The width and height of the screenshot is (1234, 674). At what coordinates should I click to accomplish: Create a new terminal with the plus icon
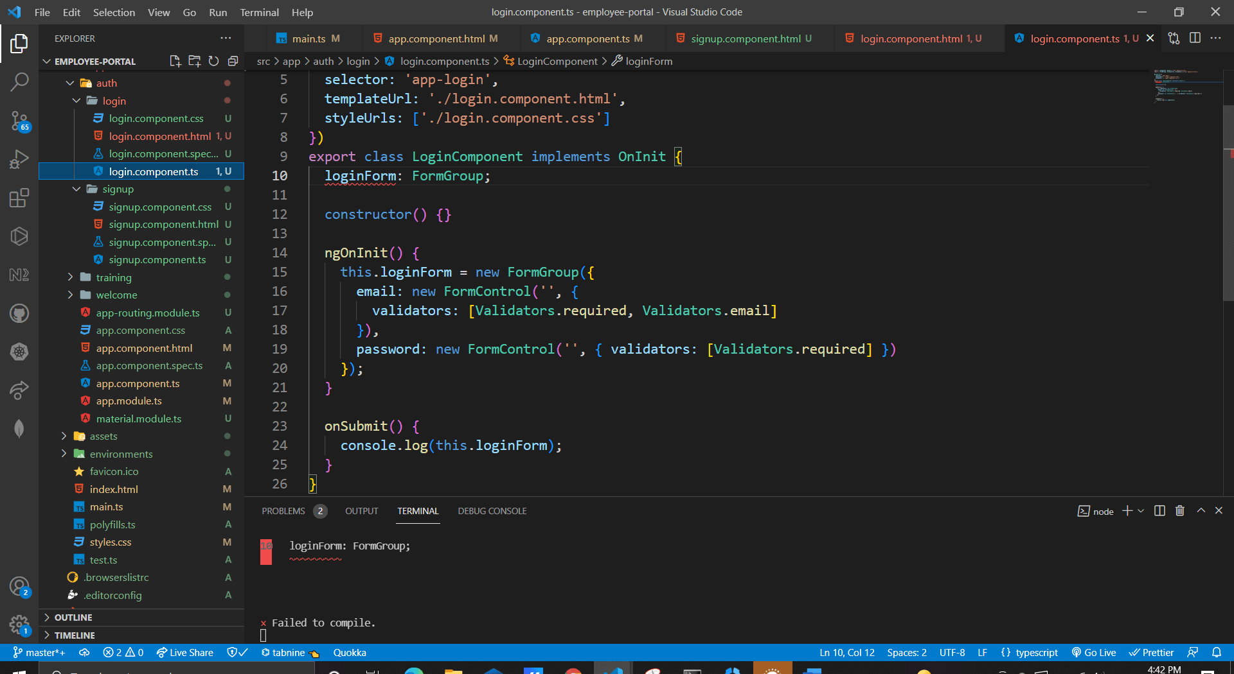[1126, 510]
